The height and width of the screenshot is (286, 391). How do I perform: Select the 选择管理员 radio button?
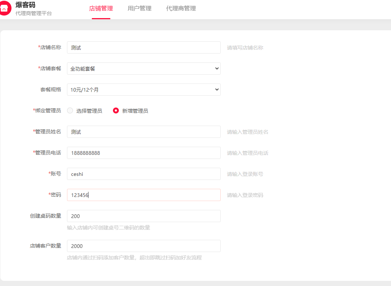point(70,110)
